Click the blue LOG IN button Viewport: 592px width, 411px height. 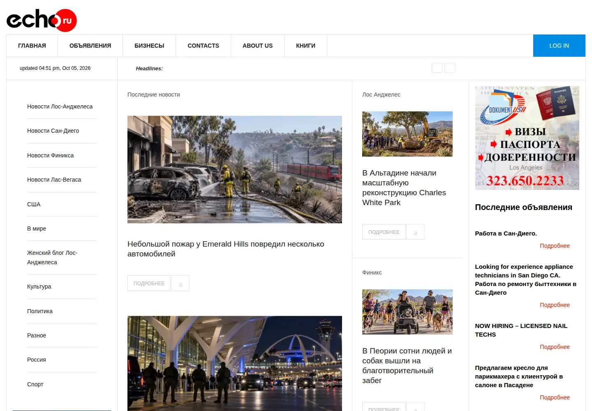559,46
